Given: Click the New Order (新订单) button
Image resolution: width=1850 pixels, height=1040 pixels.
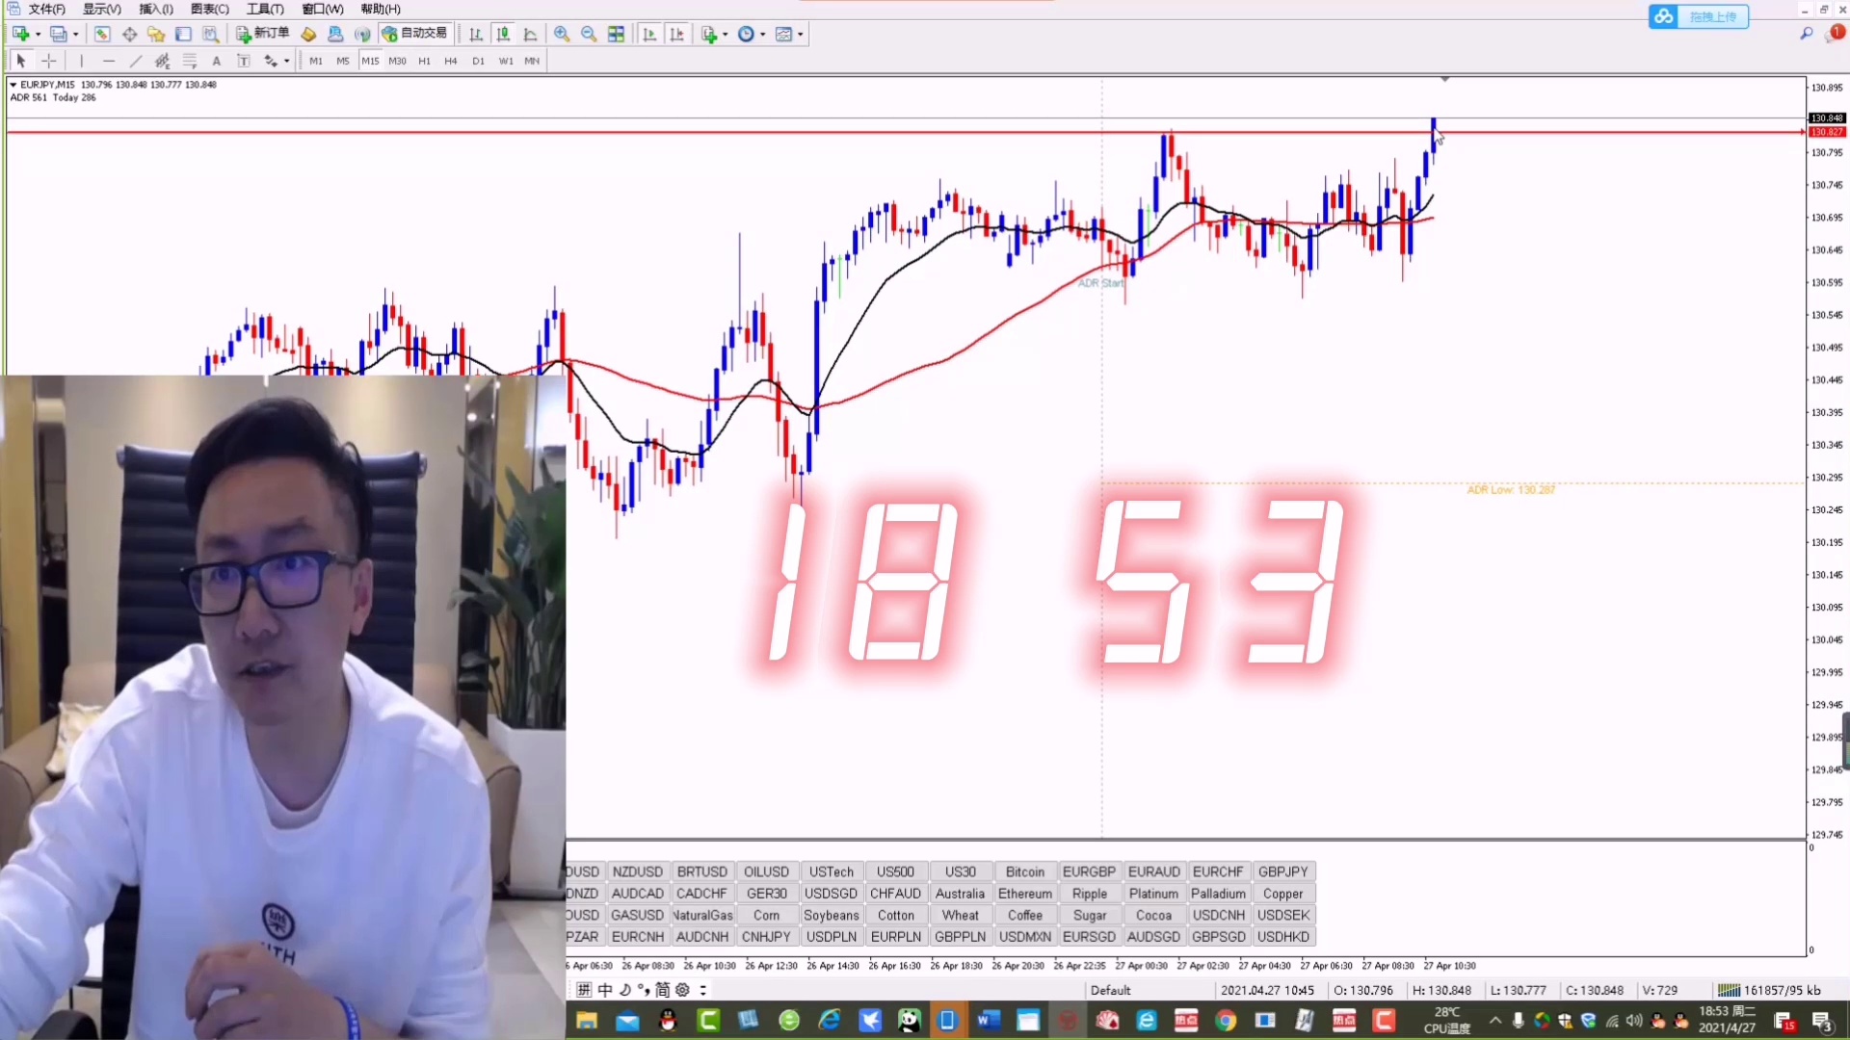Looking at the screenshot, I should coord(262,34).
